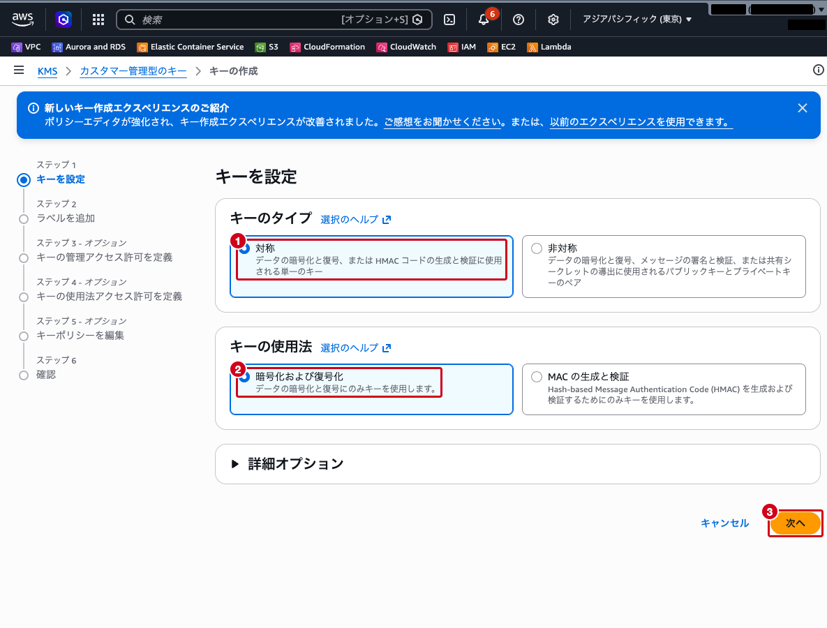Screen dimensions: 827x628
Task: Open the help question mark icon
Action: (x=519, y=20)
